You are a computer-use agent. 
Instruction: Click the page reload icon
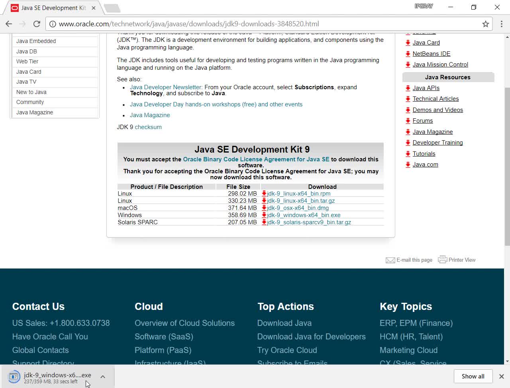click(37, 24)
